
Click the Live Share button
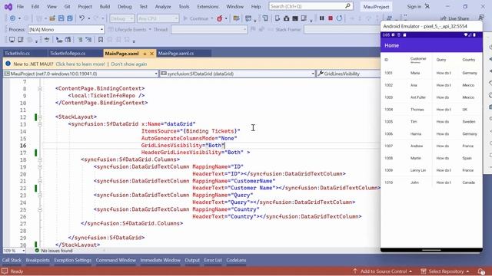point(455,18)
